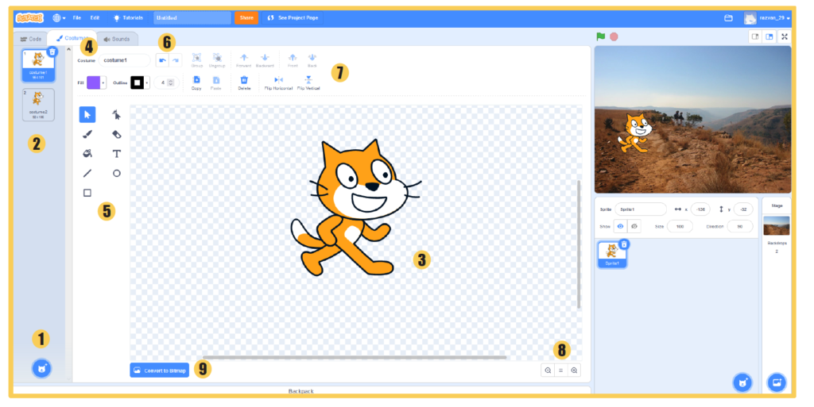
Task: Show the sprite with eye icon
Action: click(621, 226)
